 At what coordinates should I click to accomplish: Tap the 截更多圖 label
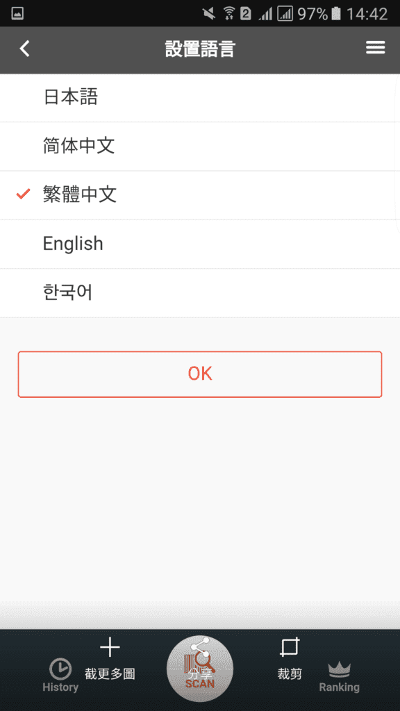(x=110, y=674)
